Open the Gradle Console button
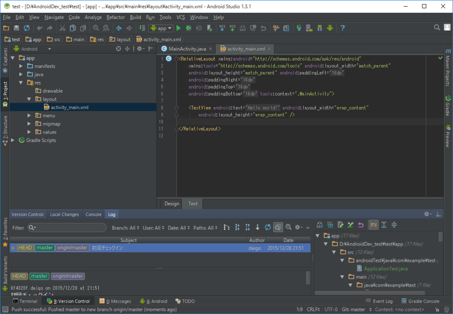Viewport: 453px width, 314px height. click(x=420, y=301)
